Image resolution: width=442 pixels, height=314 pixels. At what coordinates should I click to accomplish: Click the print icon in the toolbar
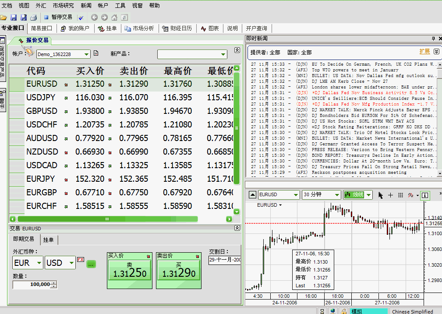pyautogui.click(x=33, y=18)
